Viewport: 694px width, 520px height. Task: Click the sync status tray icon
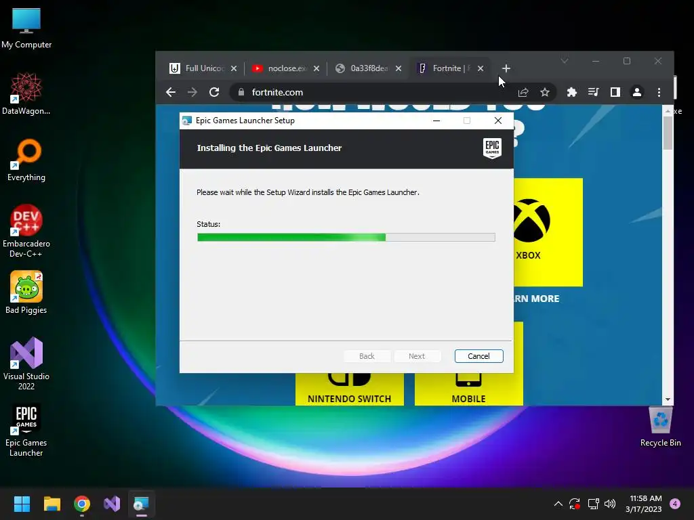[575, 504]
